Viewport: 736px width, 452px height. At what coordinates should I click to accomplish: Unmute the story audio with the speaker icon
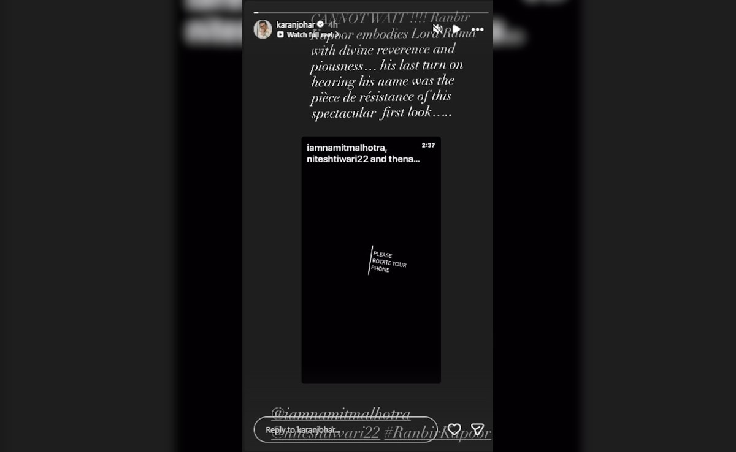pos(438,29)
